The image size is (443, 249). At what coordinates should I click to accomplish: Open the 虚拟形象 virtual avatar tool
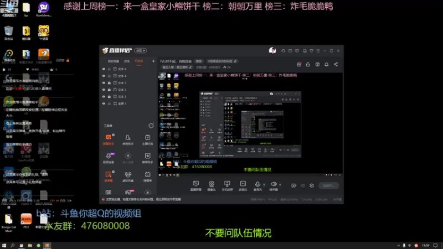pos(128,177)
